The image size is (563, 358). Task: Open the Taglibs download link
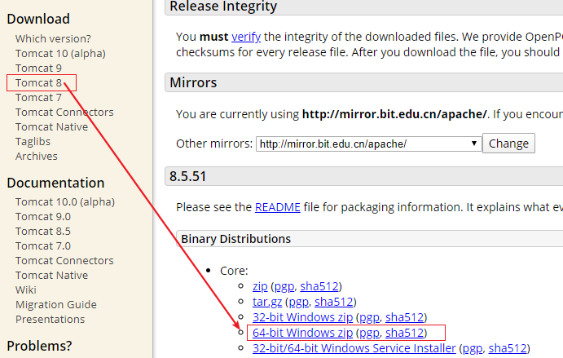click(33, 142)
